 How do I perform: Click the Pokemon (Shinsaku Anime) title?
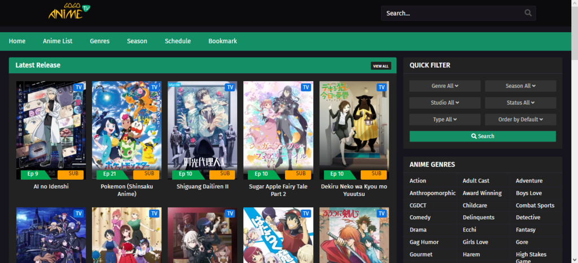point(127,190)
